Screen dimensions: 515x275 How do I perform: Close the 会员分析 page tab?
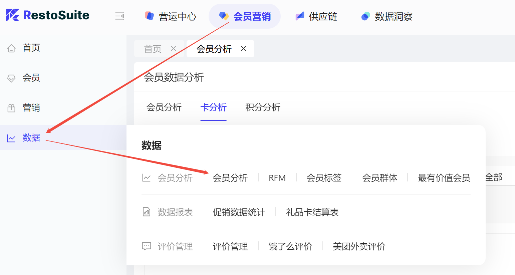(243, 49)
